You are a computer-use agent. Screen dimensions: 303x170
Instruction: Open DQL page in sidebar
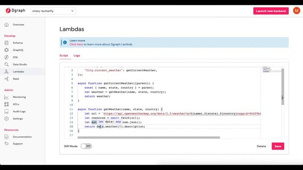point(16,57)
